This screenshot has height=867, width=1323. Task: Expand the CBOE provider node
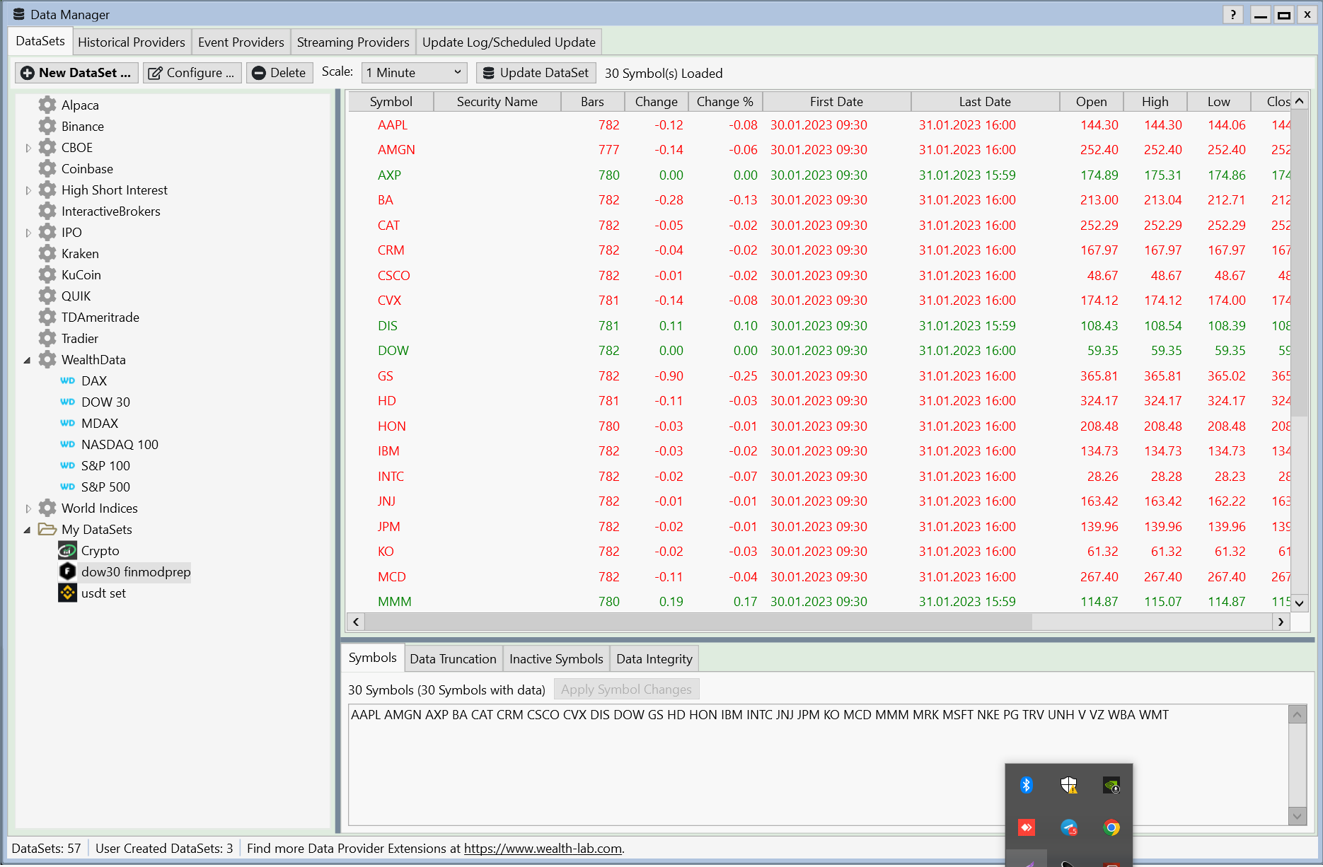[x=28, y=147]
